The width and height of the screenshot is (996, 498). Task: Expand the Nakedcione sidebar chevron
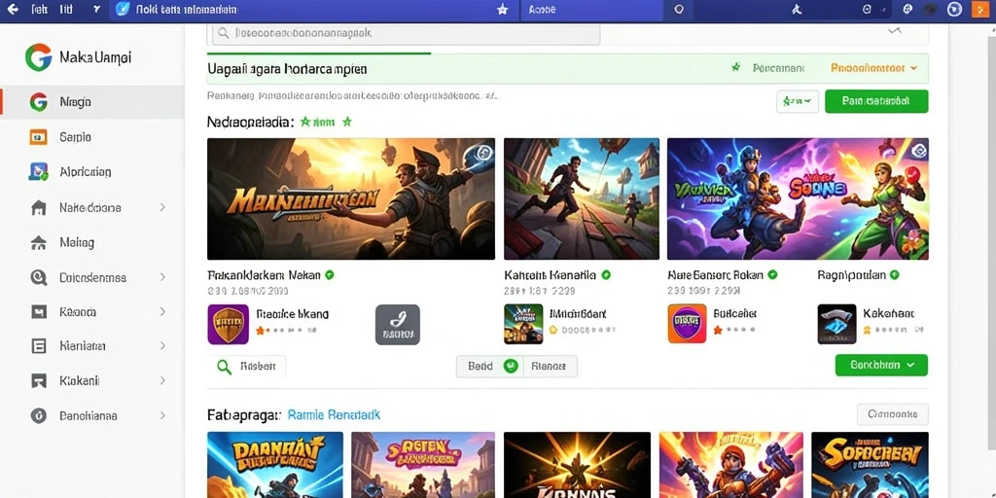tap(162, 208)
